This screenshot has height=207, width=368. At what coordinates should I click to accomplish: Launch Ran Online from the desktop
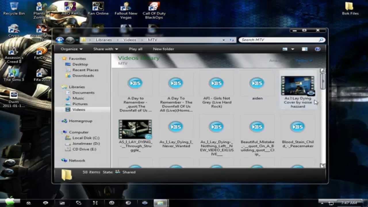[x=98, y=9]
